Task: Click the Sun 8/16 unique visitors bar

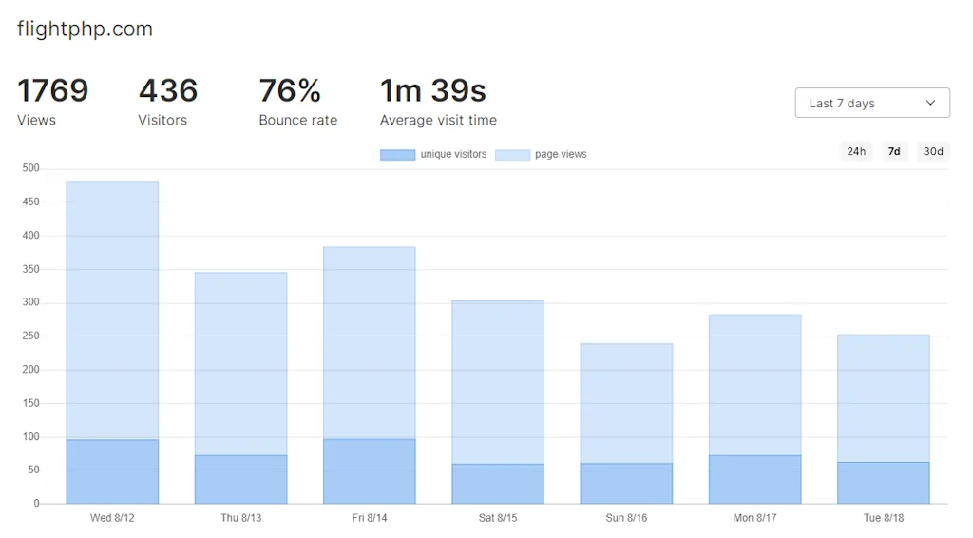Action: point(626,484)
